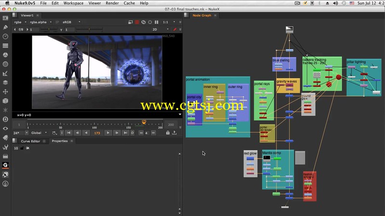Open the 2D view mode dropdown
The height and width of the screenshot is (216, 385).
pos(160,29)
